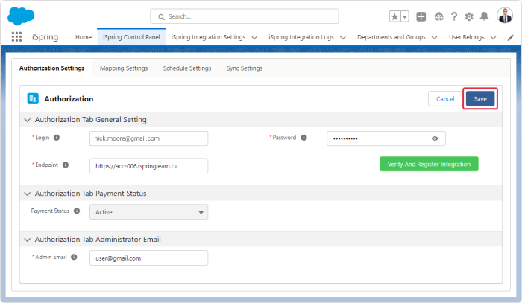Open the Payment Status dropdown
The height and width of the screenshot is (303, 522).
(x=149, y=212)
